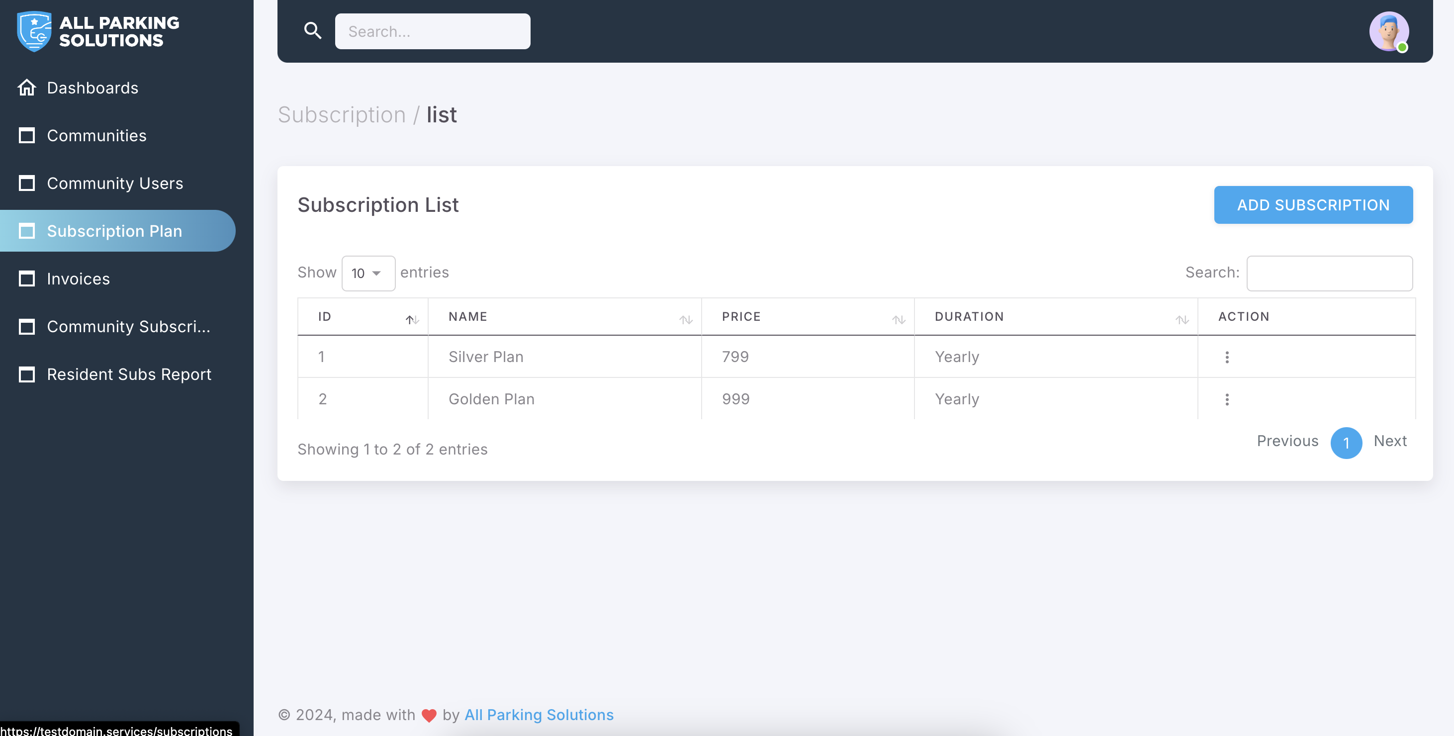Follow the All Parking Solutions footer link
The image size is (1454, 736).
(x=539, y=715)
